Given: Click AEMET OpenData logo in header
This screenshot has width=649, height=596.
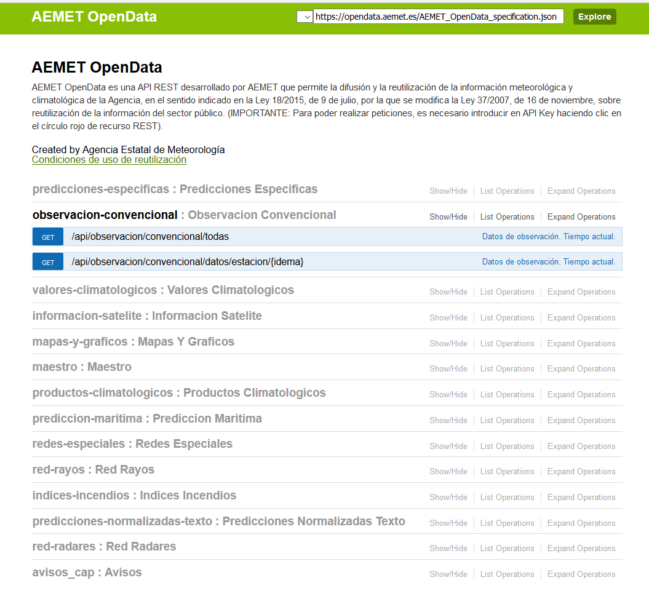Looking at the screenshot, I should (x=94, y=17).
